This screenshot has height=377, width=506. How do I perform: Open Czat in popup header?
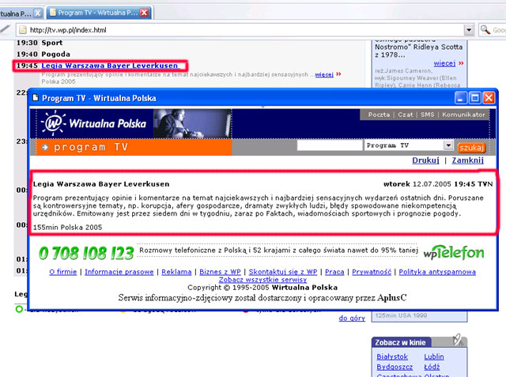point(406,115)
